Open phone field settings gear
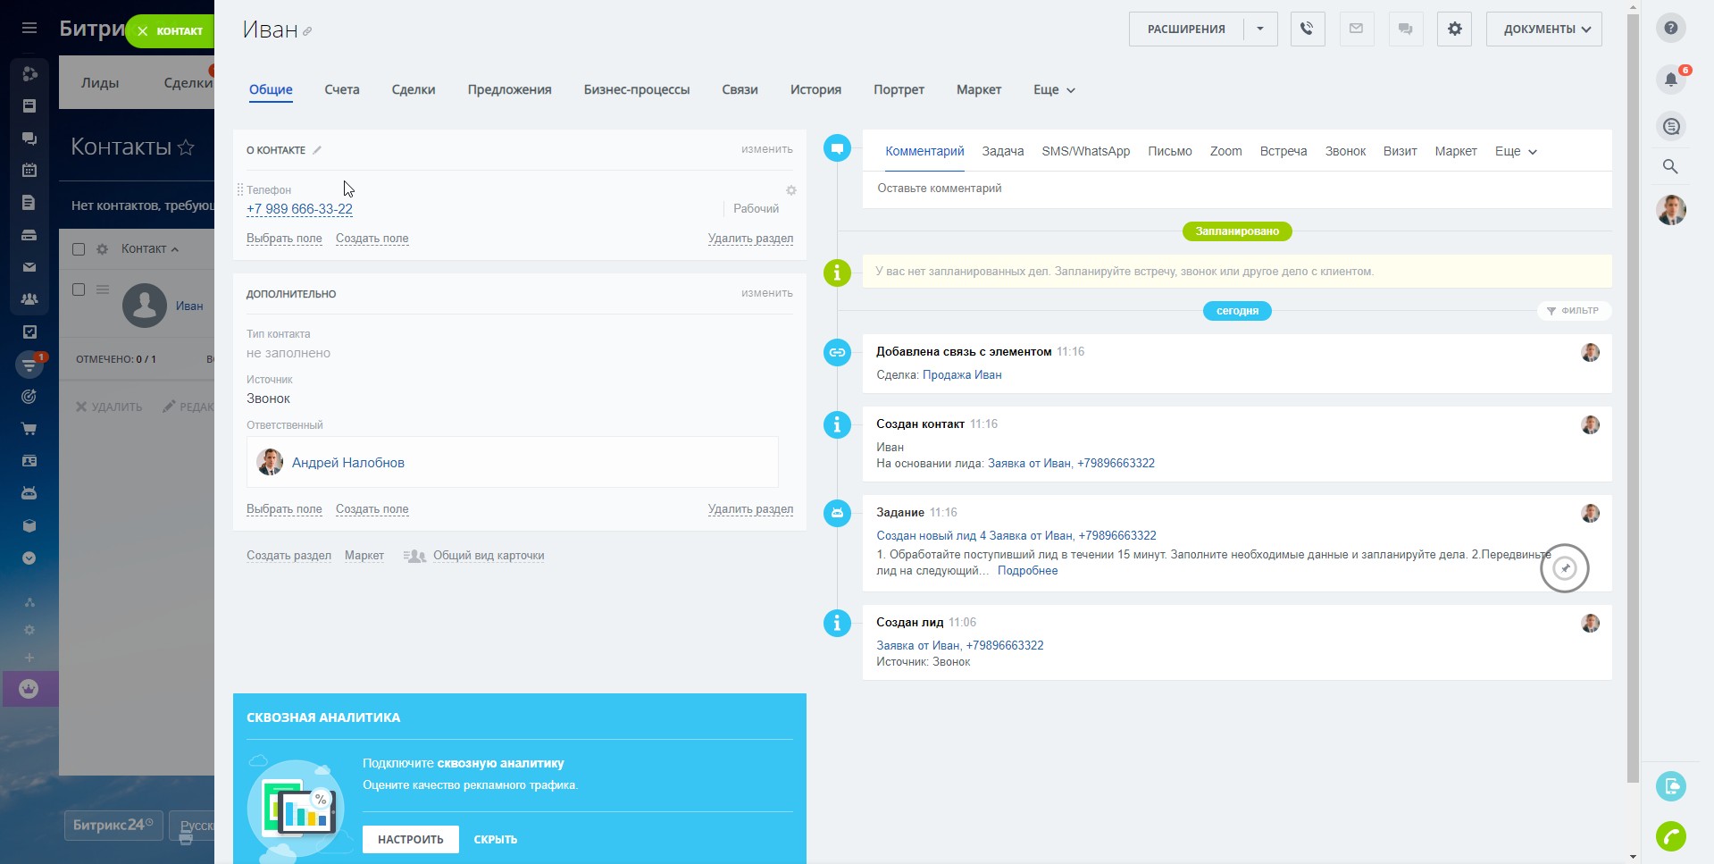Viewport: 1714px width, 864px height. 790,190
